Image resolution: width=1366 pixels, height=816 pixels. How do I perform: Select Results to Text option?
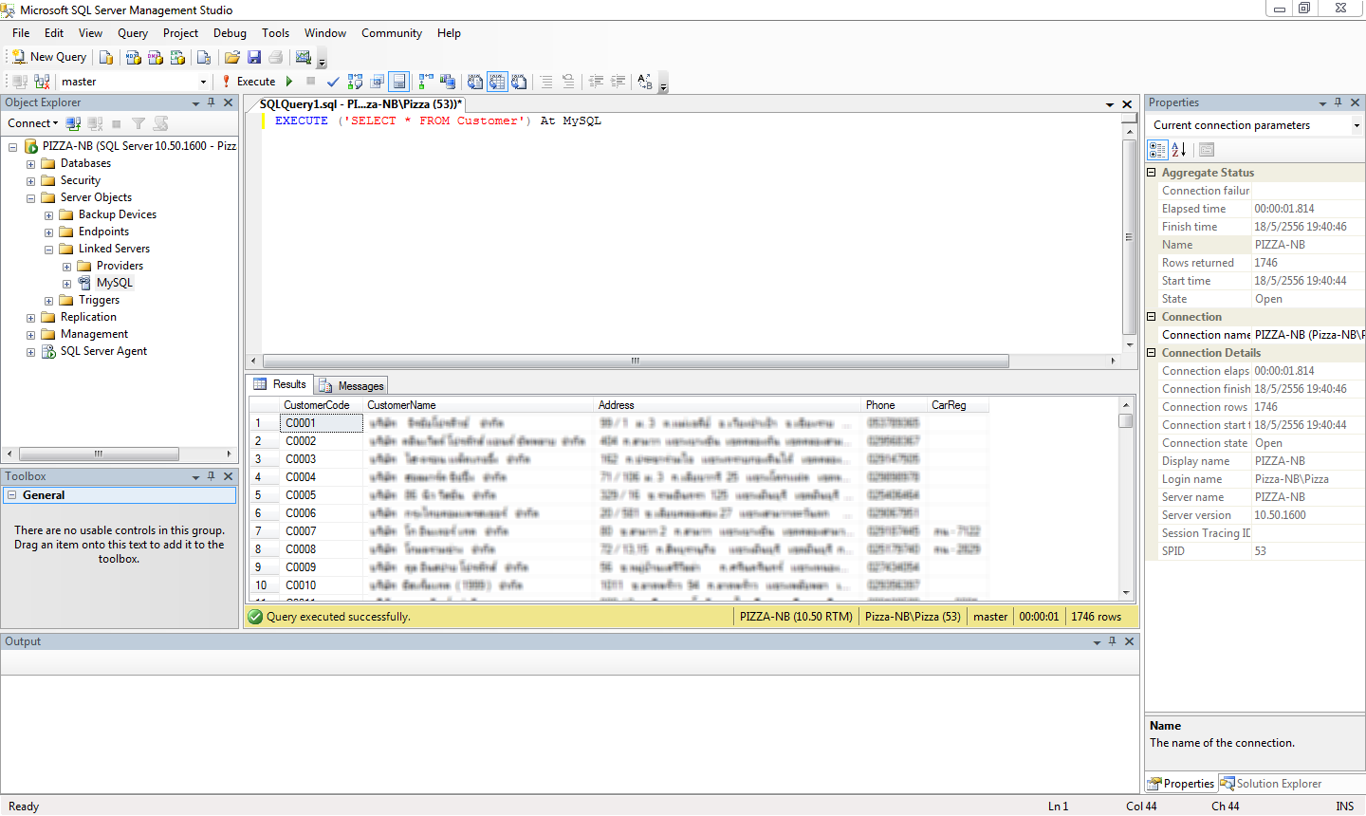coord(475,82)
